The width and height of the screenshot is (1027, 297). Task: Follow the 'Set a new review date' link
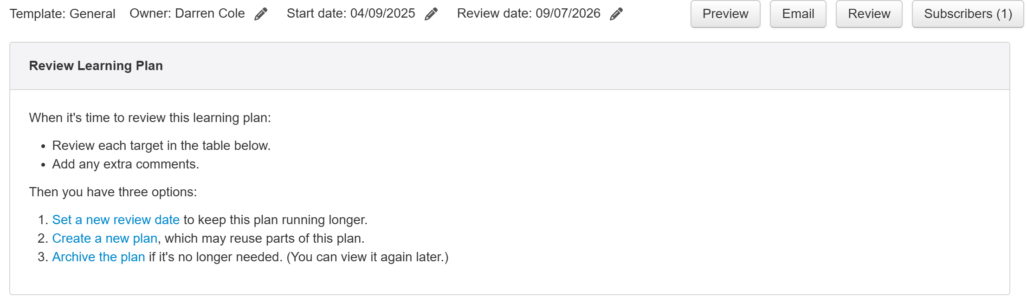click(x=116, y=220)
